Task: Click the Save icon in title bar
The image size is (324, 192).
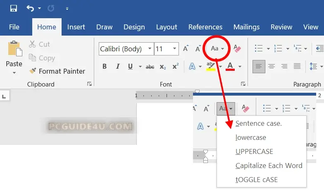Action: pos(14,8)
